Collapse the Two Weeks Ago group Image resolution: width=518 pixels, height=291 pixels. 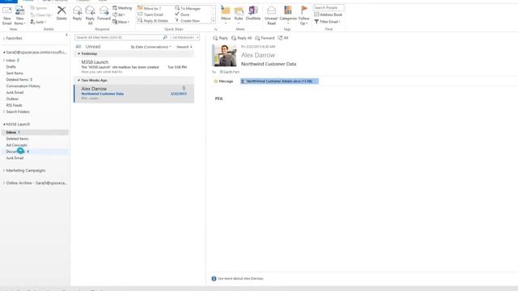[79, 80]
